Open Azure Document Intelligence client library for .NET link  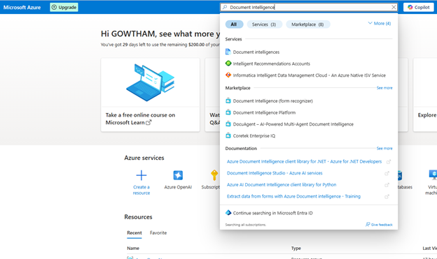click(304, 161)
